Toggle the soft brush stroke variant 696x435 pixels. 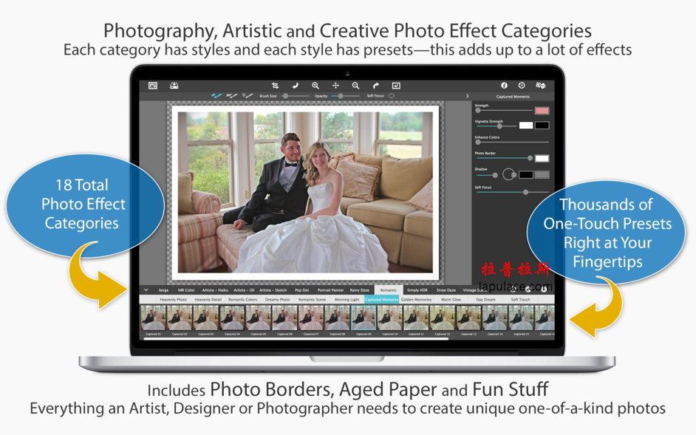pyautogui.click(x=249, y=95)
